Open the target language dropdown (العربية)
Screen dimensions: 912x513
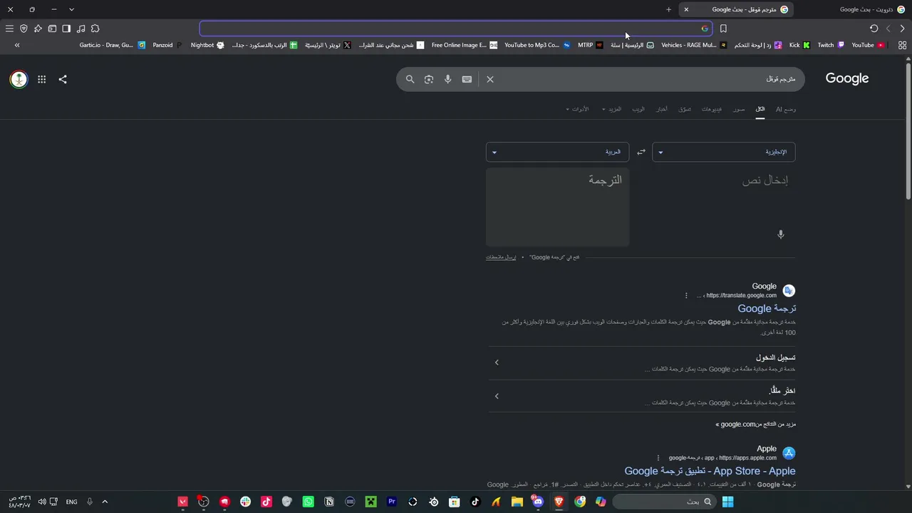(x=557, y=152)
